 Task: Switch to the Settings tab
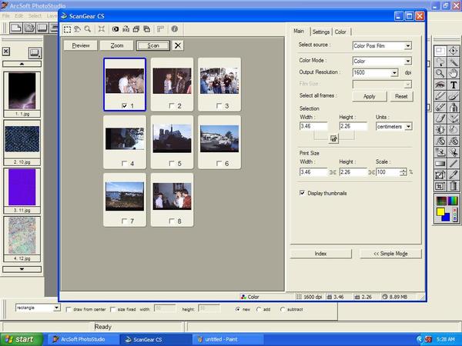coord(321,32)
